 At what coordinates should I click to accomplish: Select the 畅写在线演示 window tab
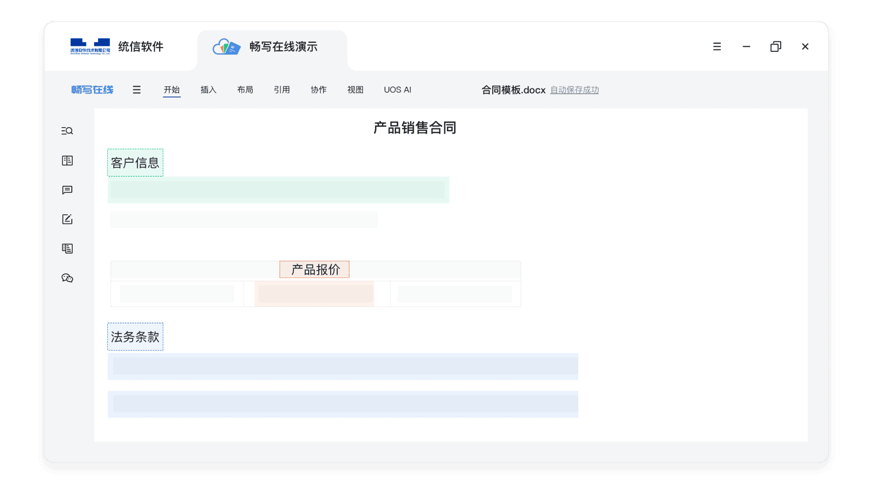[272, 50]
